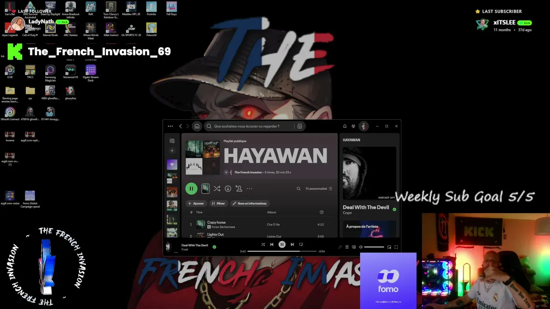Add playlist to library with plus icon

(226, 172)
